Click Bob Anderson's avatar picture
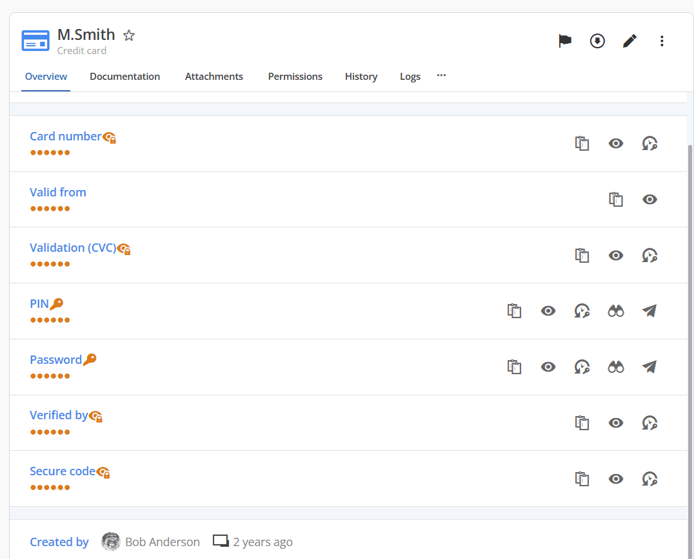This screenshot has width=694, height=559. coord(111,542)
